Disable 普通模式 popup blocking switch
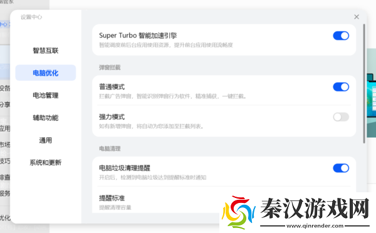The image size is (376, 233). point(341,87)
